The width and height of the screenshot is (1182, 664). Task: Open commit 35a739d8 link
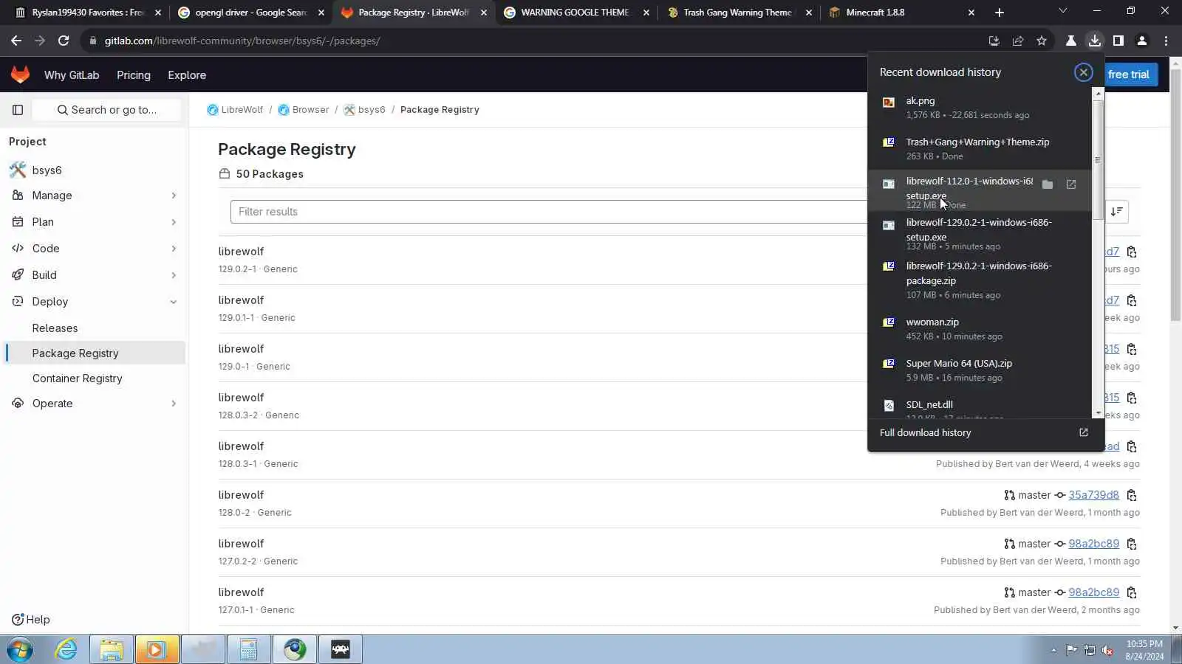pyautogui.click(x=1093, y=495)
